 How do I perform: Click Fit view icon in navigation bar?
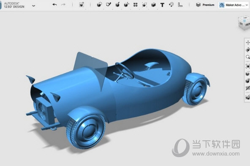click(x=247, y=66)
